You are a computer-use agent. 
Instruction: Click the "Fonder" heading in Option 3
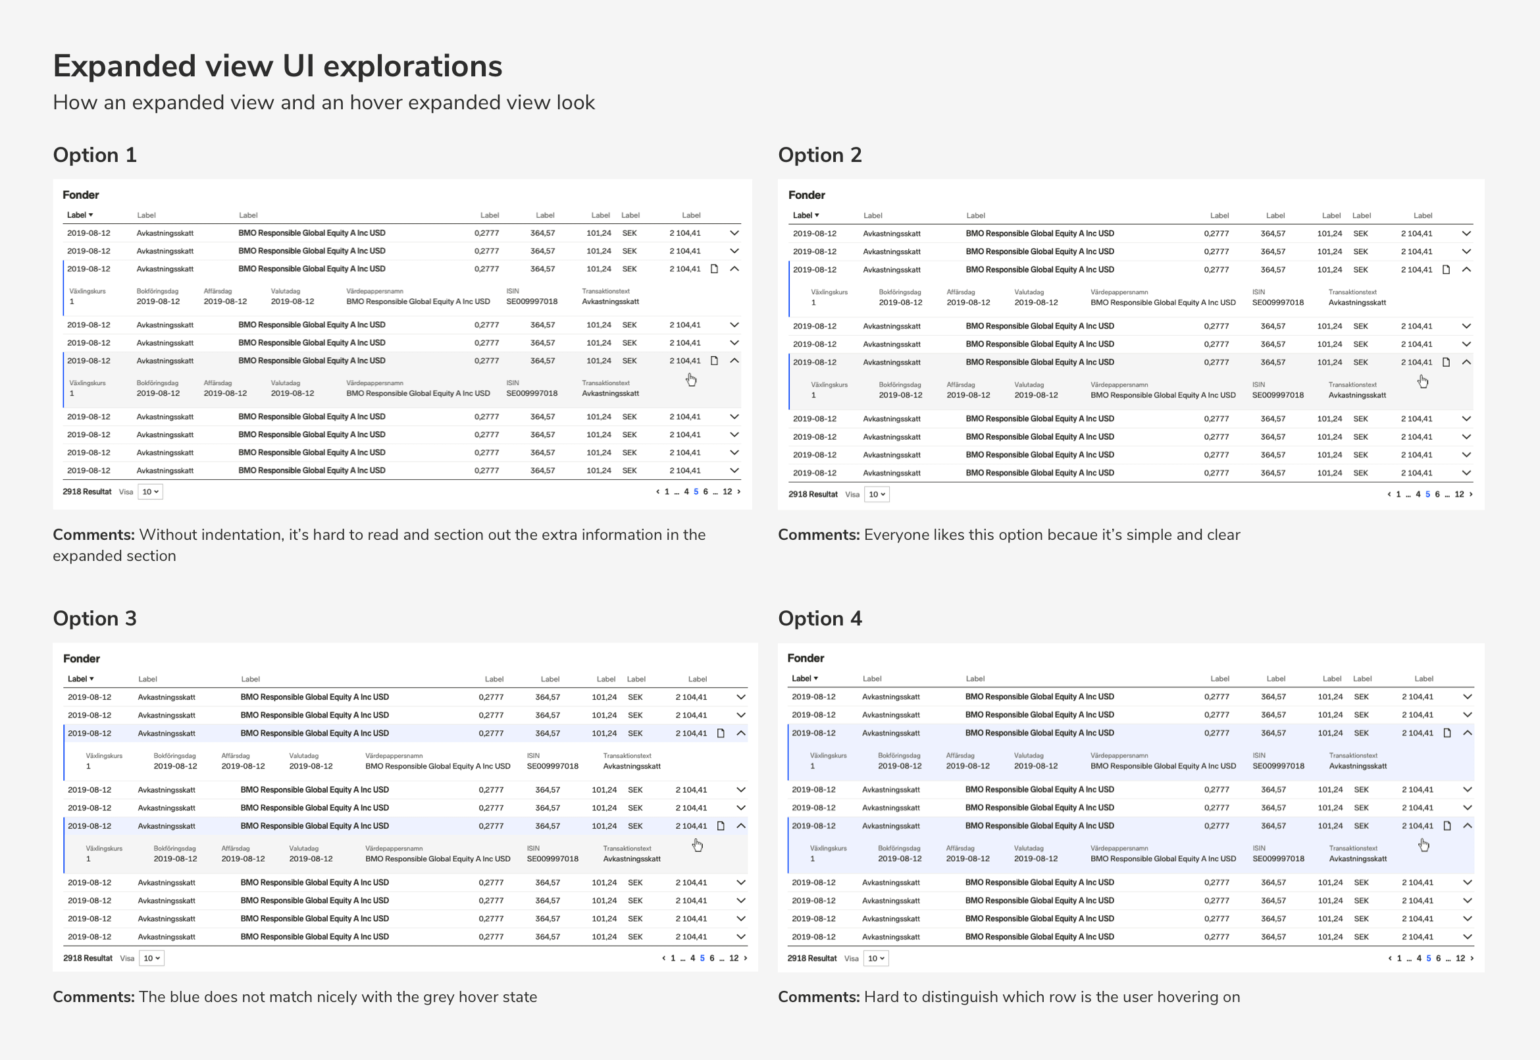(x=82, y=659)
